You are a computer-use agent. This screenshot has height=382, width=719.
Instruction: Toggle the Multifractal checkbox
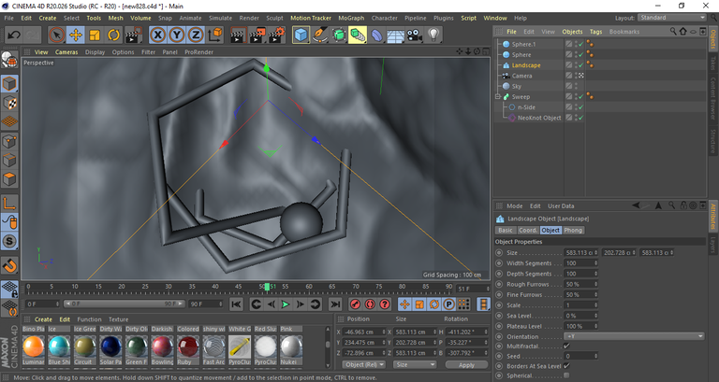pyautogui.click(x=566, y=346)
